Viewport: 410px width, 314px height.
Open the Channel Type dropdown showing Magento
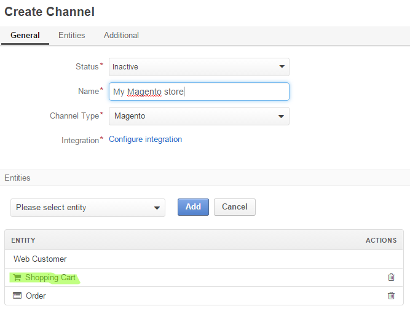click(199, 116)
